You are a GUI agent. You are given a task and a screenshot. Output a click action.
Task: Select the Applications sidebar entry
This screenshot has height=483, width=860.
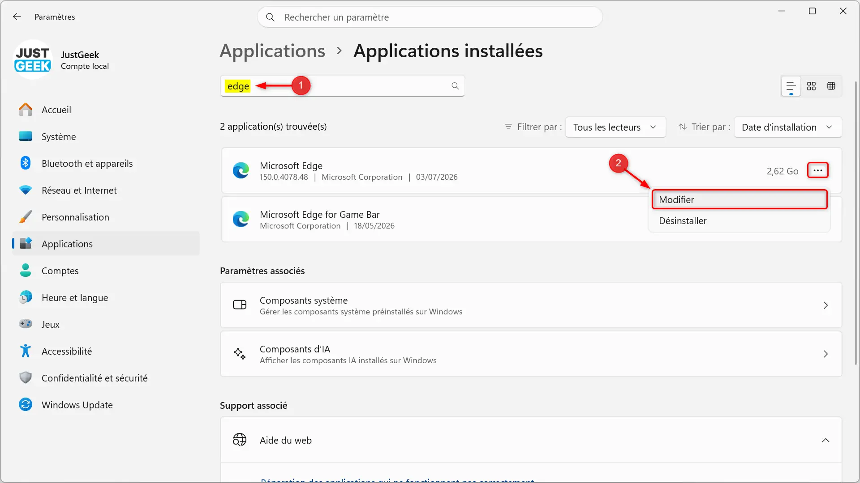[x=106, y=244]
